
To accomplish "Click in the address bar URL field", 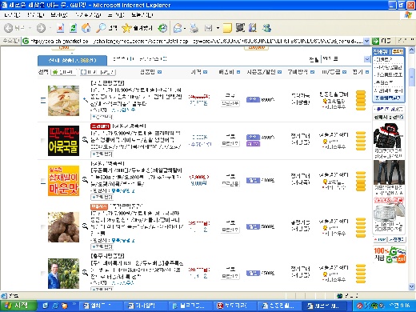I will [193, 41].
